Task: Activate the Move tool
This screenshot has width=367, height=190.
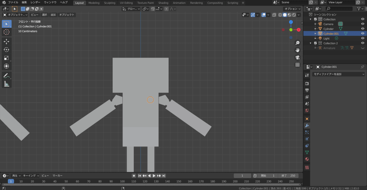Action: tap(6, 42)
